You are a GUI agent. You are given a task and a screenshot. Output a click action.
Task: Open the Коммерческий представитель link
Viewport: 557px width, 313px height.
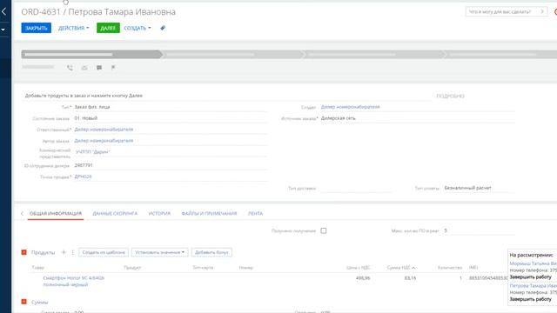[x=93, y=152]
